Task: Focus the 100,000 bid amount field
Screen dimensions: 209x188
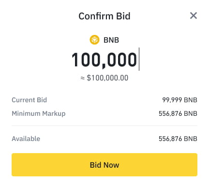Action: click(x=104, y=60)
